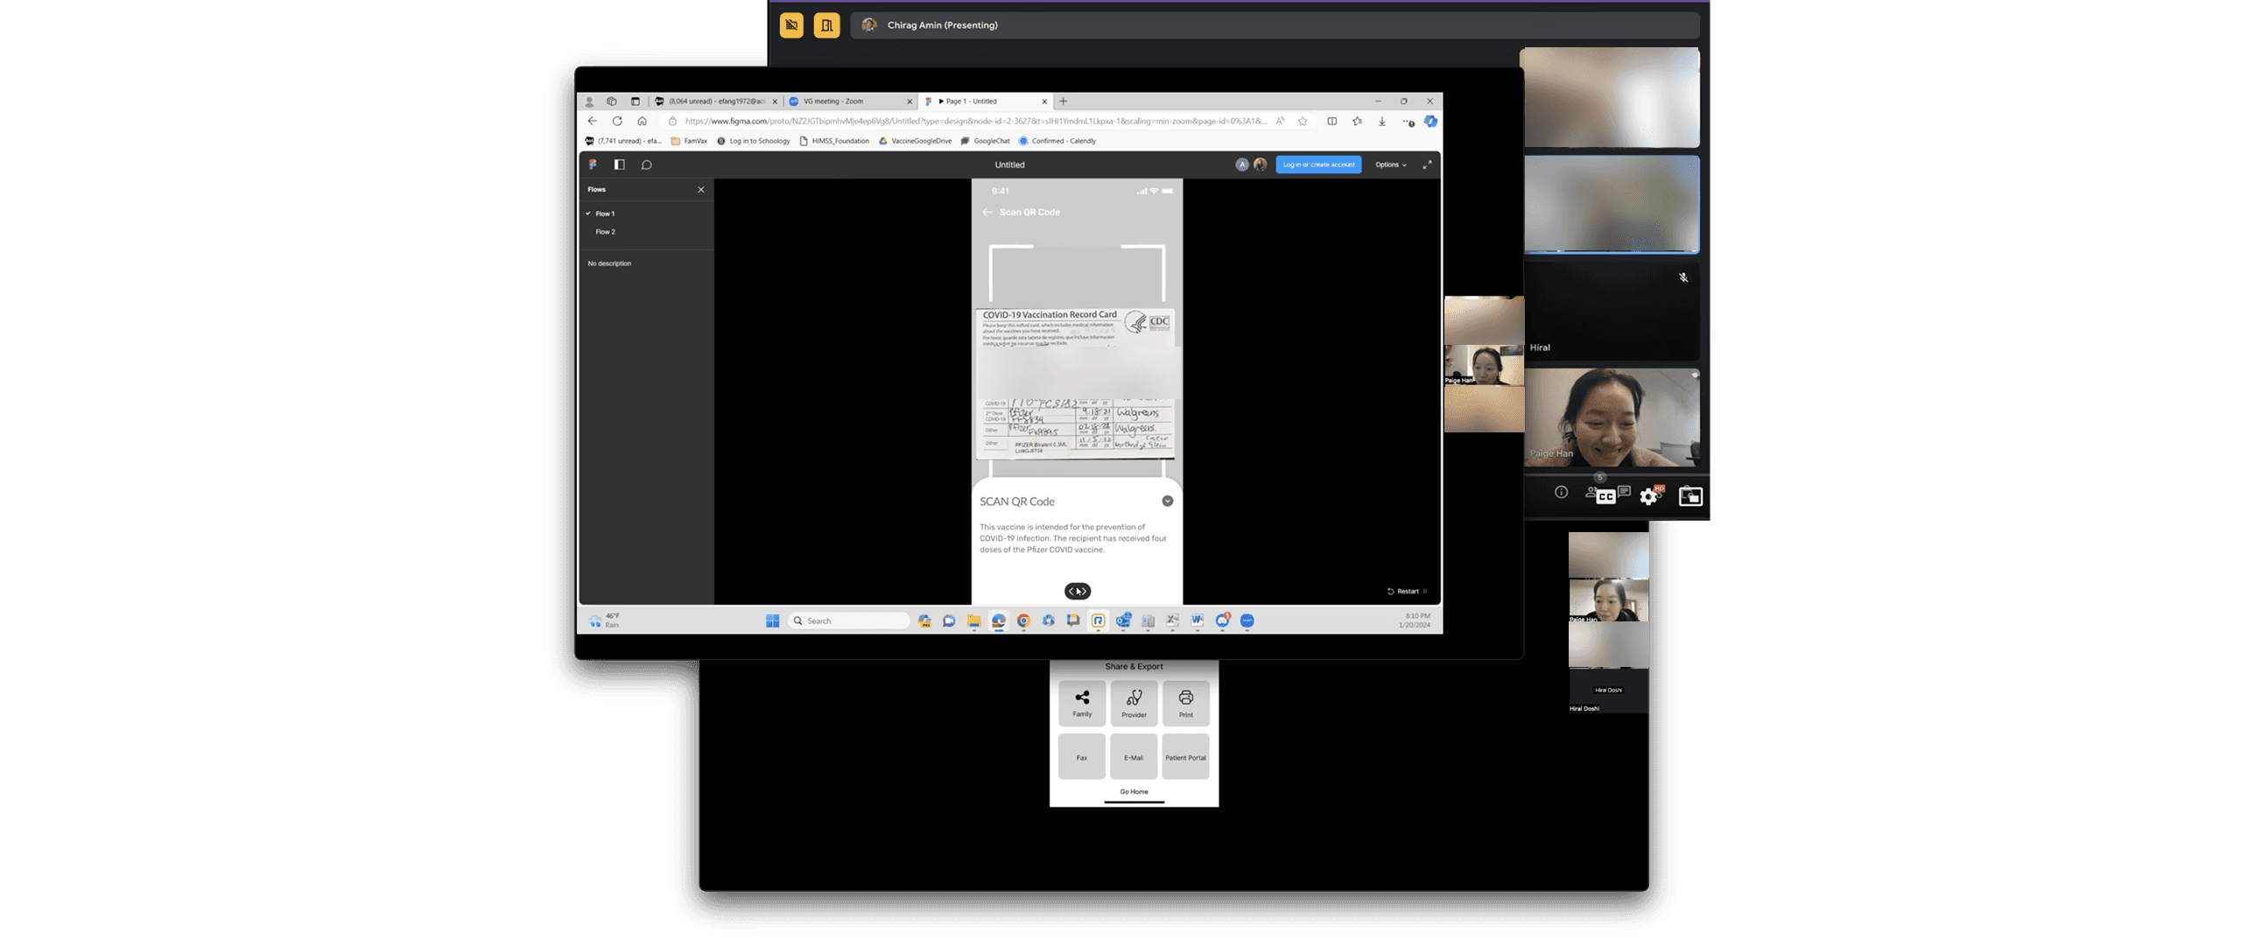Open VaccineGoogleDrive bookmark
2248x940 pixels.
click(x=915, y=141)
